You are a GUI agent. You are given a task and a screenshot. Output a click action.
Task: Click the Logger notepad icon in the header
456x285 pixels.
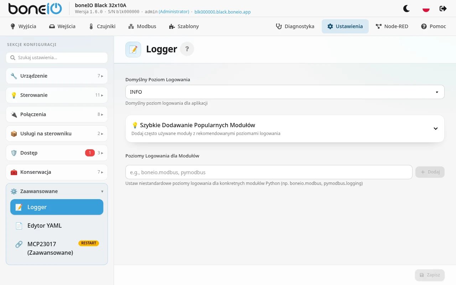pyautogui.click(x=133, y=50)
